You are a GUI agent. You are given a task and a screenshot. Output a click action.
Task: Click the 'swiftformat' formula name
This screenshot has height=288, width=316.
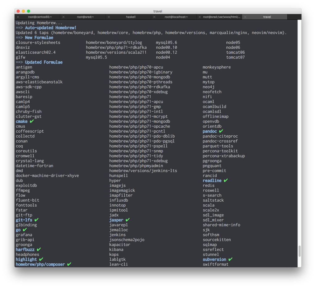point(215,264)
